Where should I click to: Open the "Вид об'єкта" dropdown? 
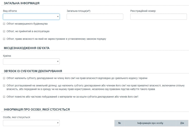tap(31, 17)
